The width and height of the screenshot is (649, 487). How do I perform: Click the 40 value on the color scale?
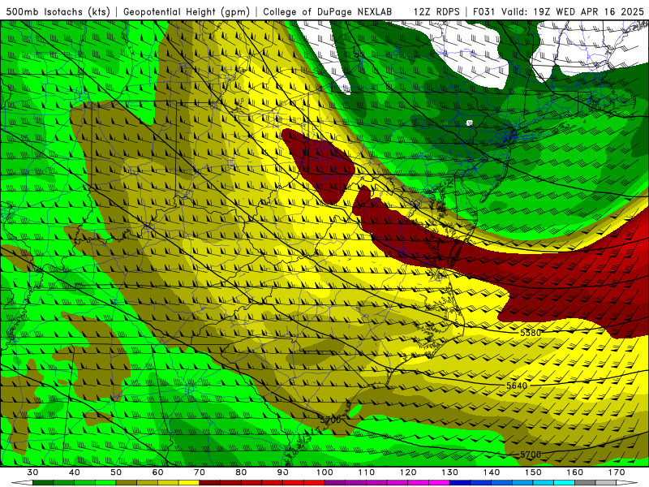pos(75,472)
